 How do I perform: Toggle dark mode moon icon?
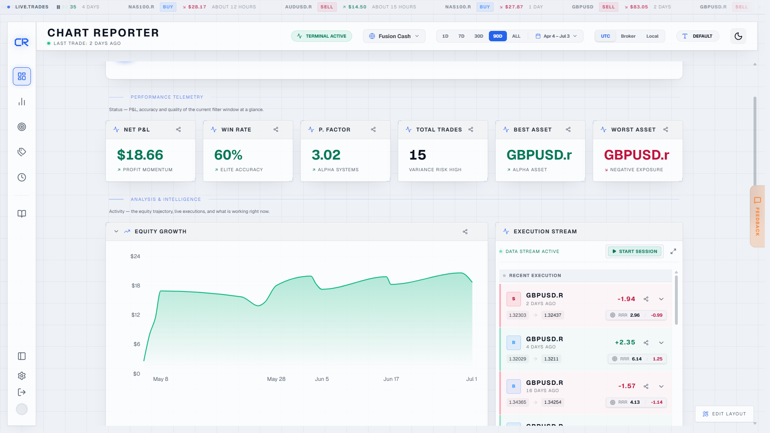(x=738, y=36)
